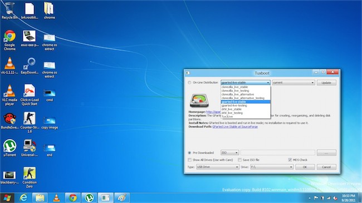This screenshot has height=203, width=362.
Task: Open GParted Live Stable at SourceForge link
Action: click(x=235, y=127)
